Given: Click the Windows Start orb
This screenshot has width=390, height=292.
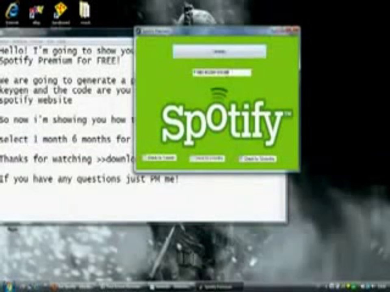Looking at the screenshot, I should click(9, 287).
